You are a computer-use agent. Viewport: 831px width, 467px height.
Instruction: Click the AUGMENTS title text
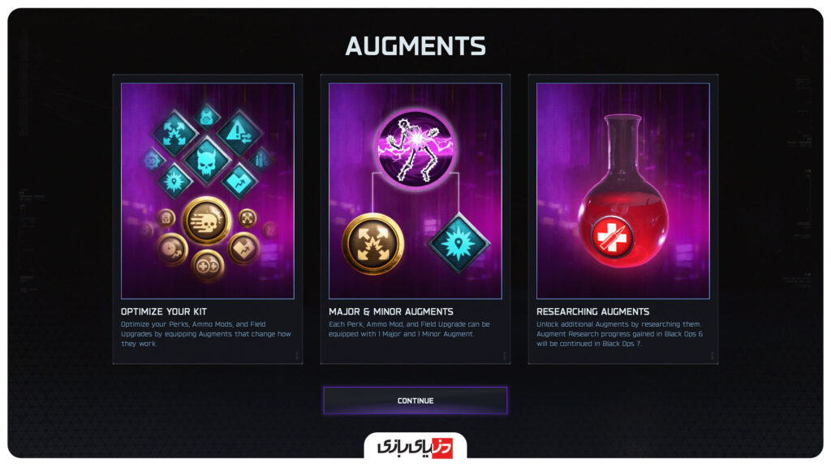coord(415,46)
